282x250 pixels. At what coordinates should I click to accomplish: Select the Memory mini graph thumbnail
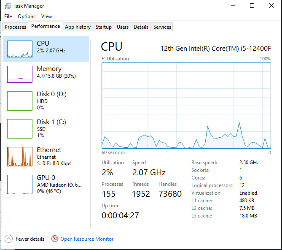[20, 74]
